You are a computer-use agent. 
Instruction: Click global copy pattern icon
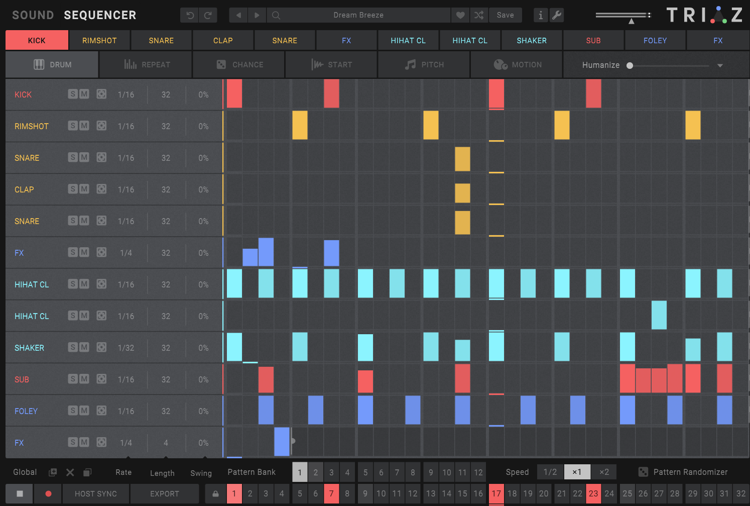(87, 472)
